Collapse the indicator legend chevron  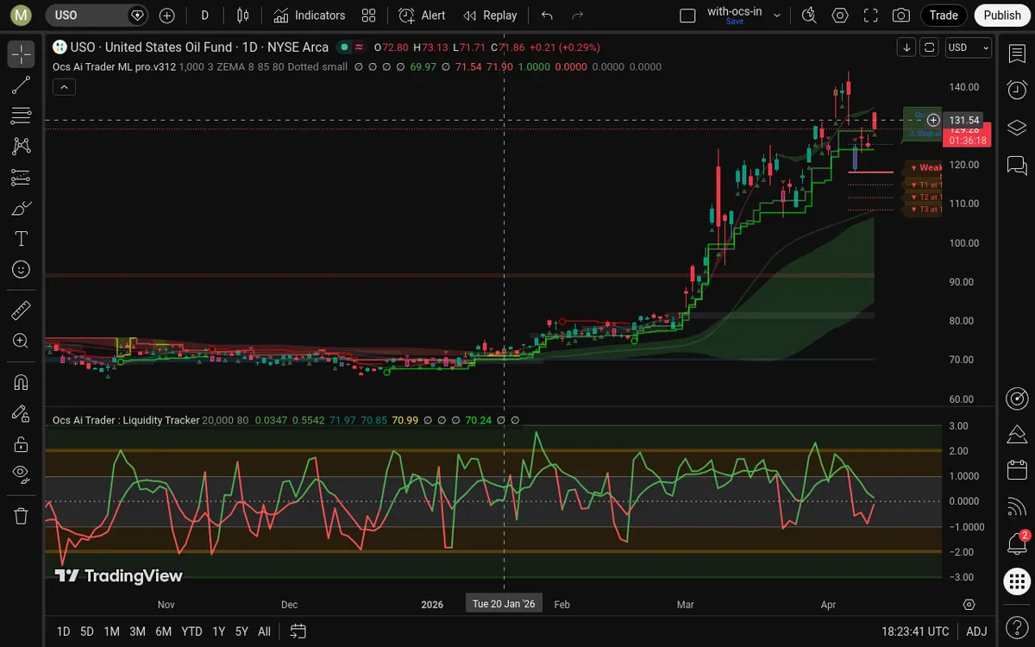(65, 87)
